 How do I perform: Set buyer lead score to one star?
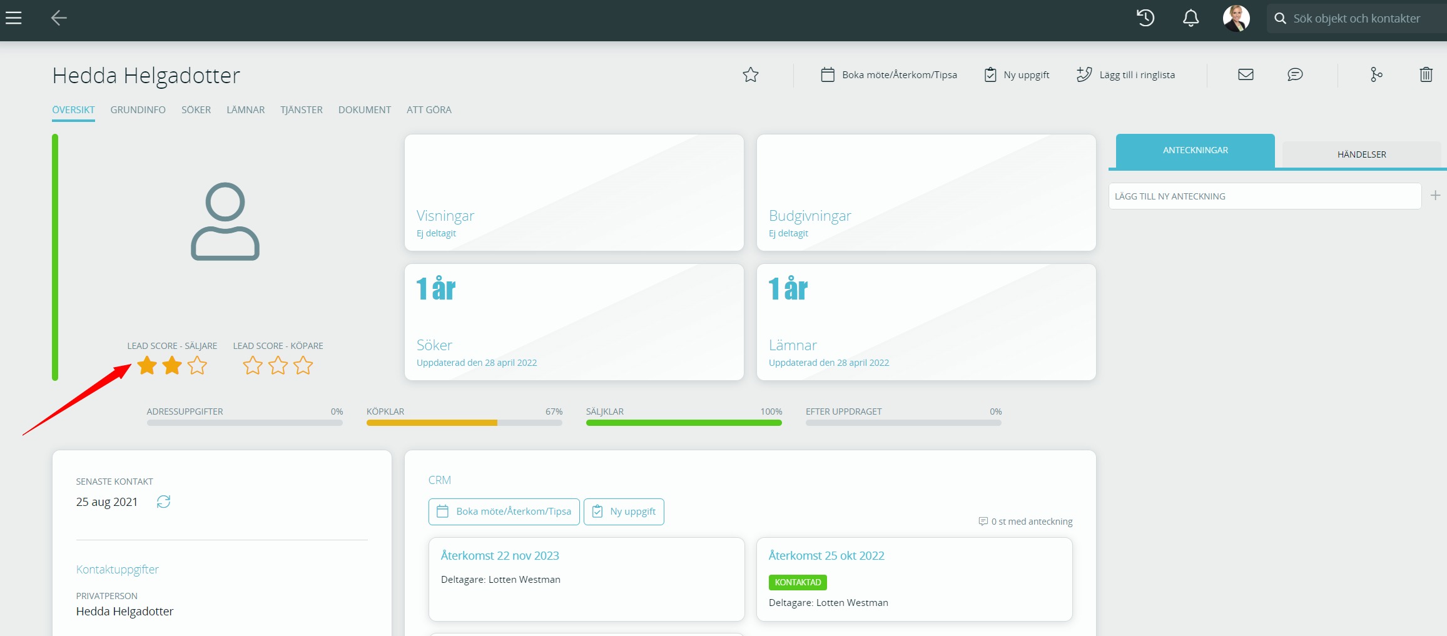(x=253, y=365)
